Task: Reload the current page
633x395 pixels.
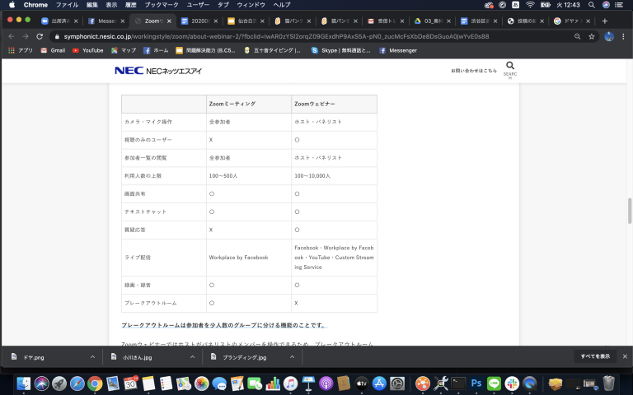Action: tap(40, 36)
